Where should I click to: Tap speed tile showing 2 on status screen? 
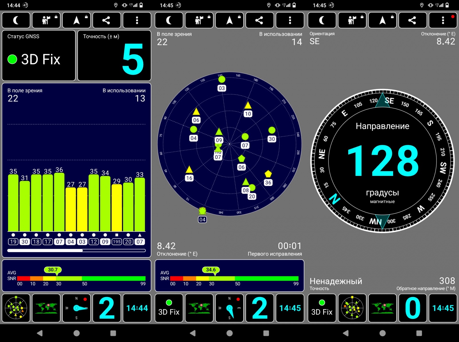(x=107, y=308)
